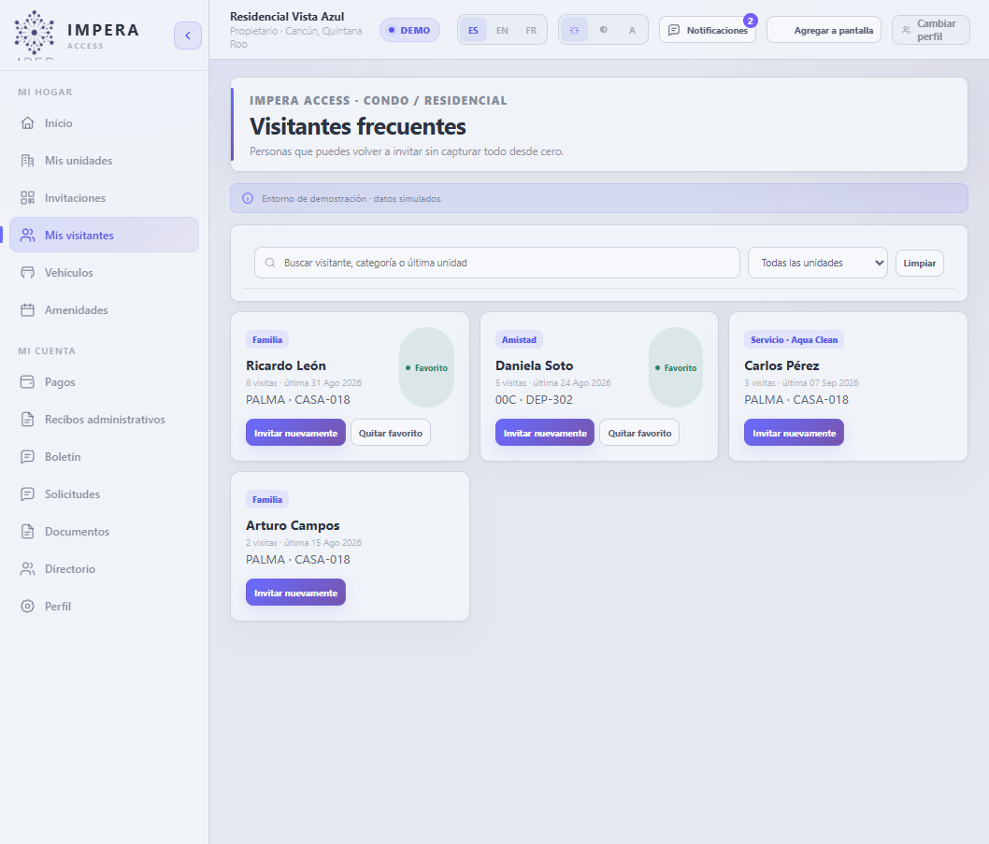Viewport: 989px width, 844px height.
Task: Open Vehículos section
Action: tap(104, 273)
